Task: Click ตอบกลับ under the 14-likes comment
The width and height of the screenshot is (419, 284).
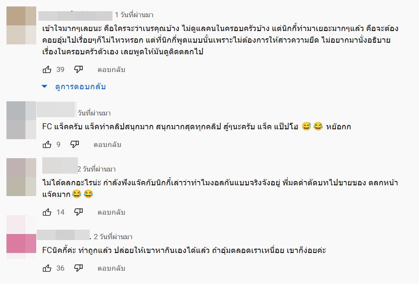Action: 111,212
